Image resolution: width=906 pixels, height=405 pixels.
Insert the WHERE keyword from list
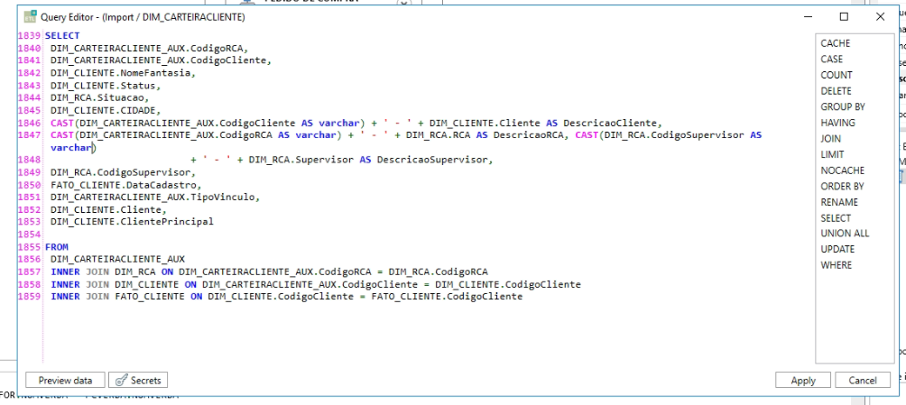(837, 265)
